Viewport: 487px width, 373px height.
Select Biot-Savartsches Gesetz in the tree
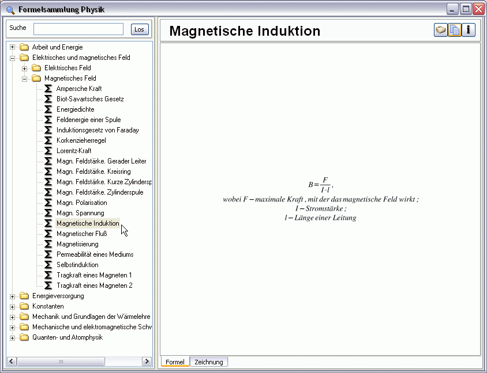click(x=90, y=99)
